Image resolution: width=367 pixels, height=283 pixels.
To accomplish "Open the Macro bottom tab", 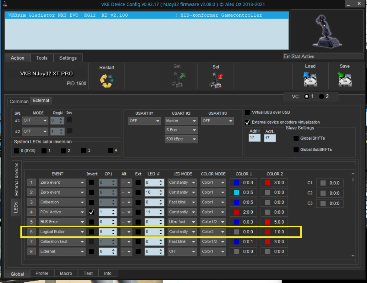I will 66,273.
